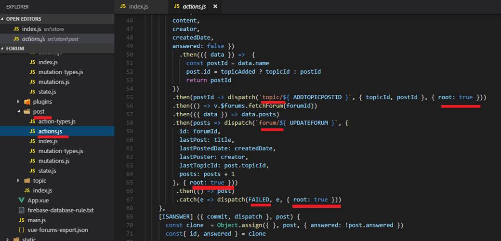Click the open post folder icon
The height and width of the screenshot is (241, 501).
click(x=27, y=111)
